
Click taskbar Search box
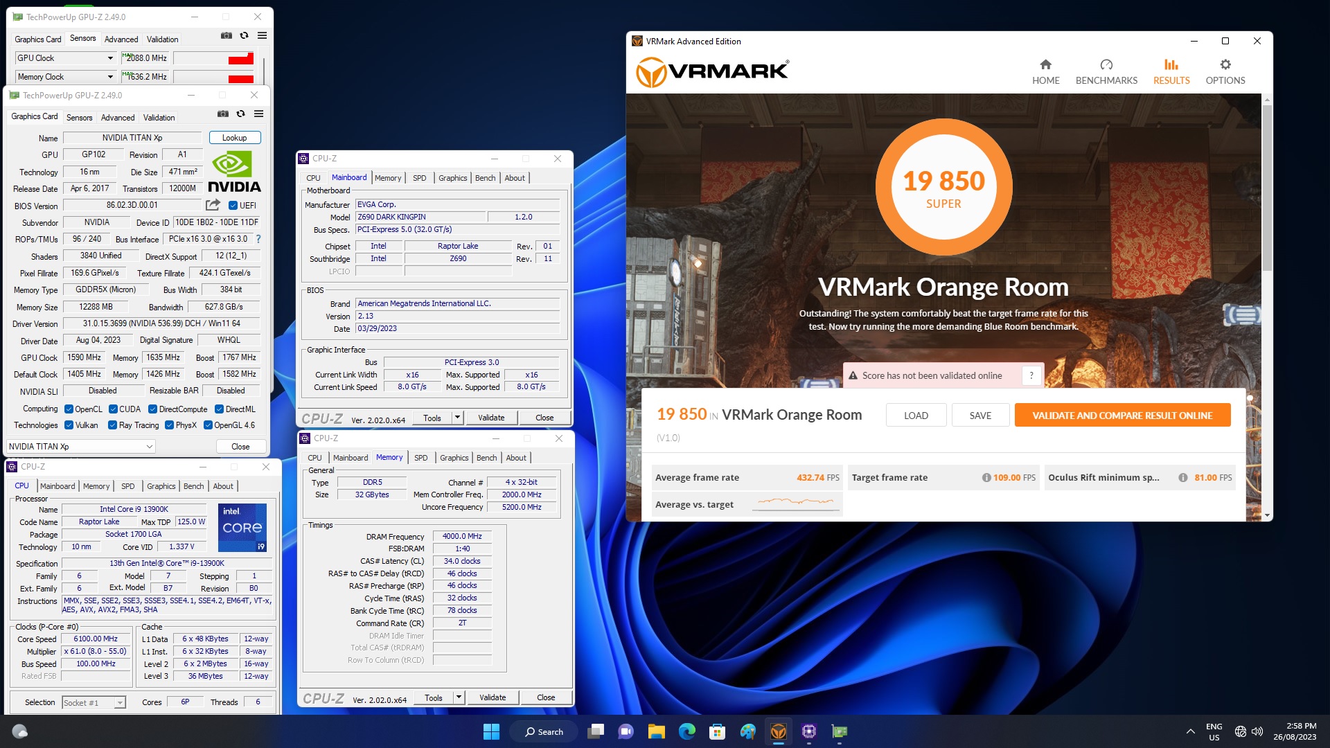tap(544, 731)
